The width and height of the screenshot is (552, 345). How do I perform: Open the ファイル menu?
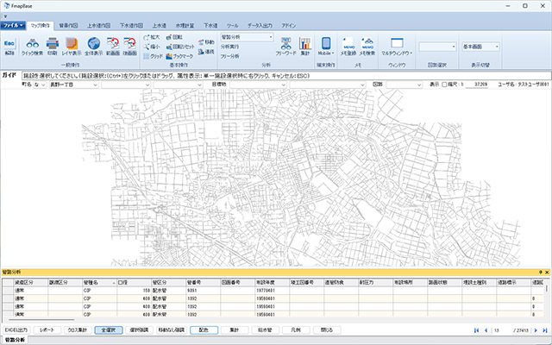coord(13,26)
